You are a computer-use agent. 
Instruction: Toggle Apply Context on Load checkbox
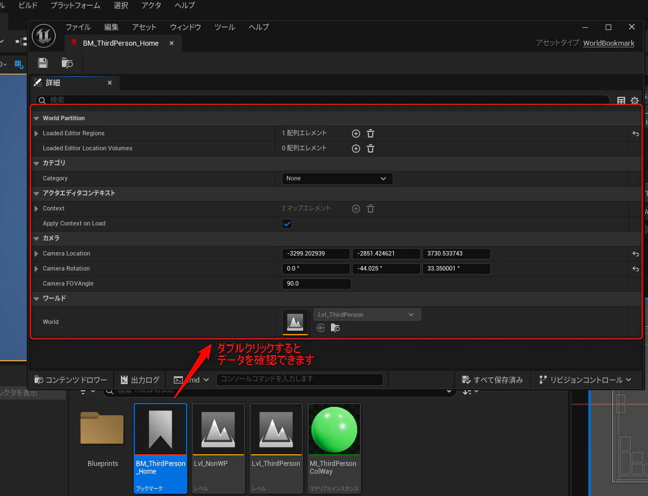(x=287, y=224)
